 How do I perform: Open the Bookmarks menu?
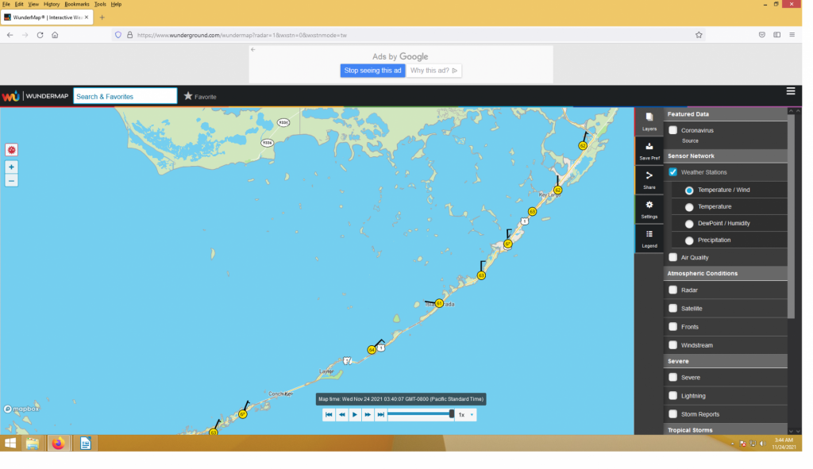click(x=77, y=4)
